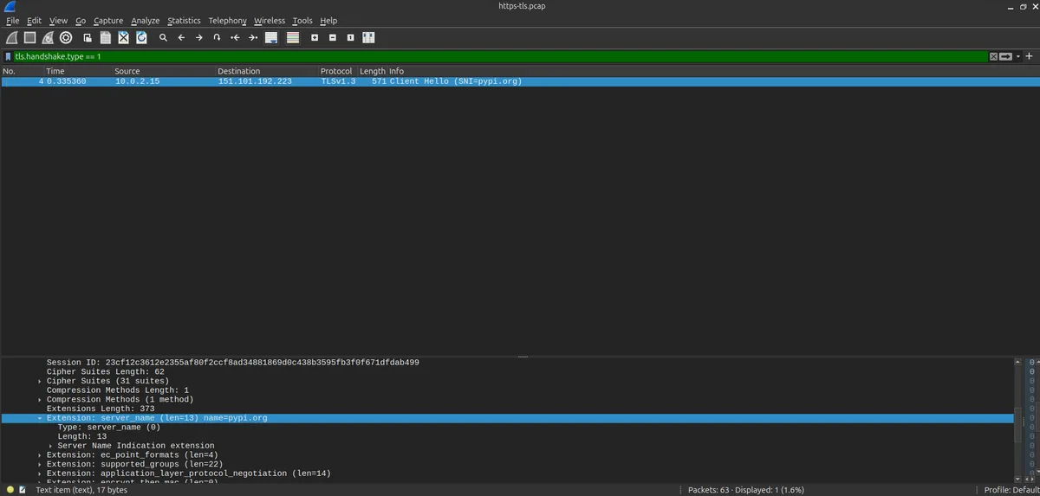This screenshot has width=1040, height=496.
Task: Expand ec_point_formats extension
Action: (x=40, y=455)
